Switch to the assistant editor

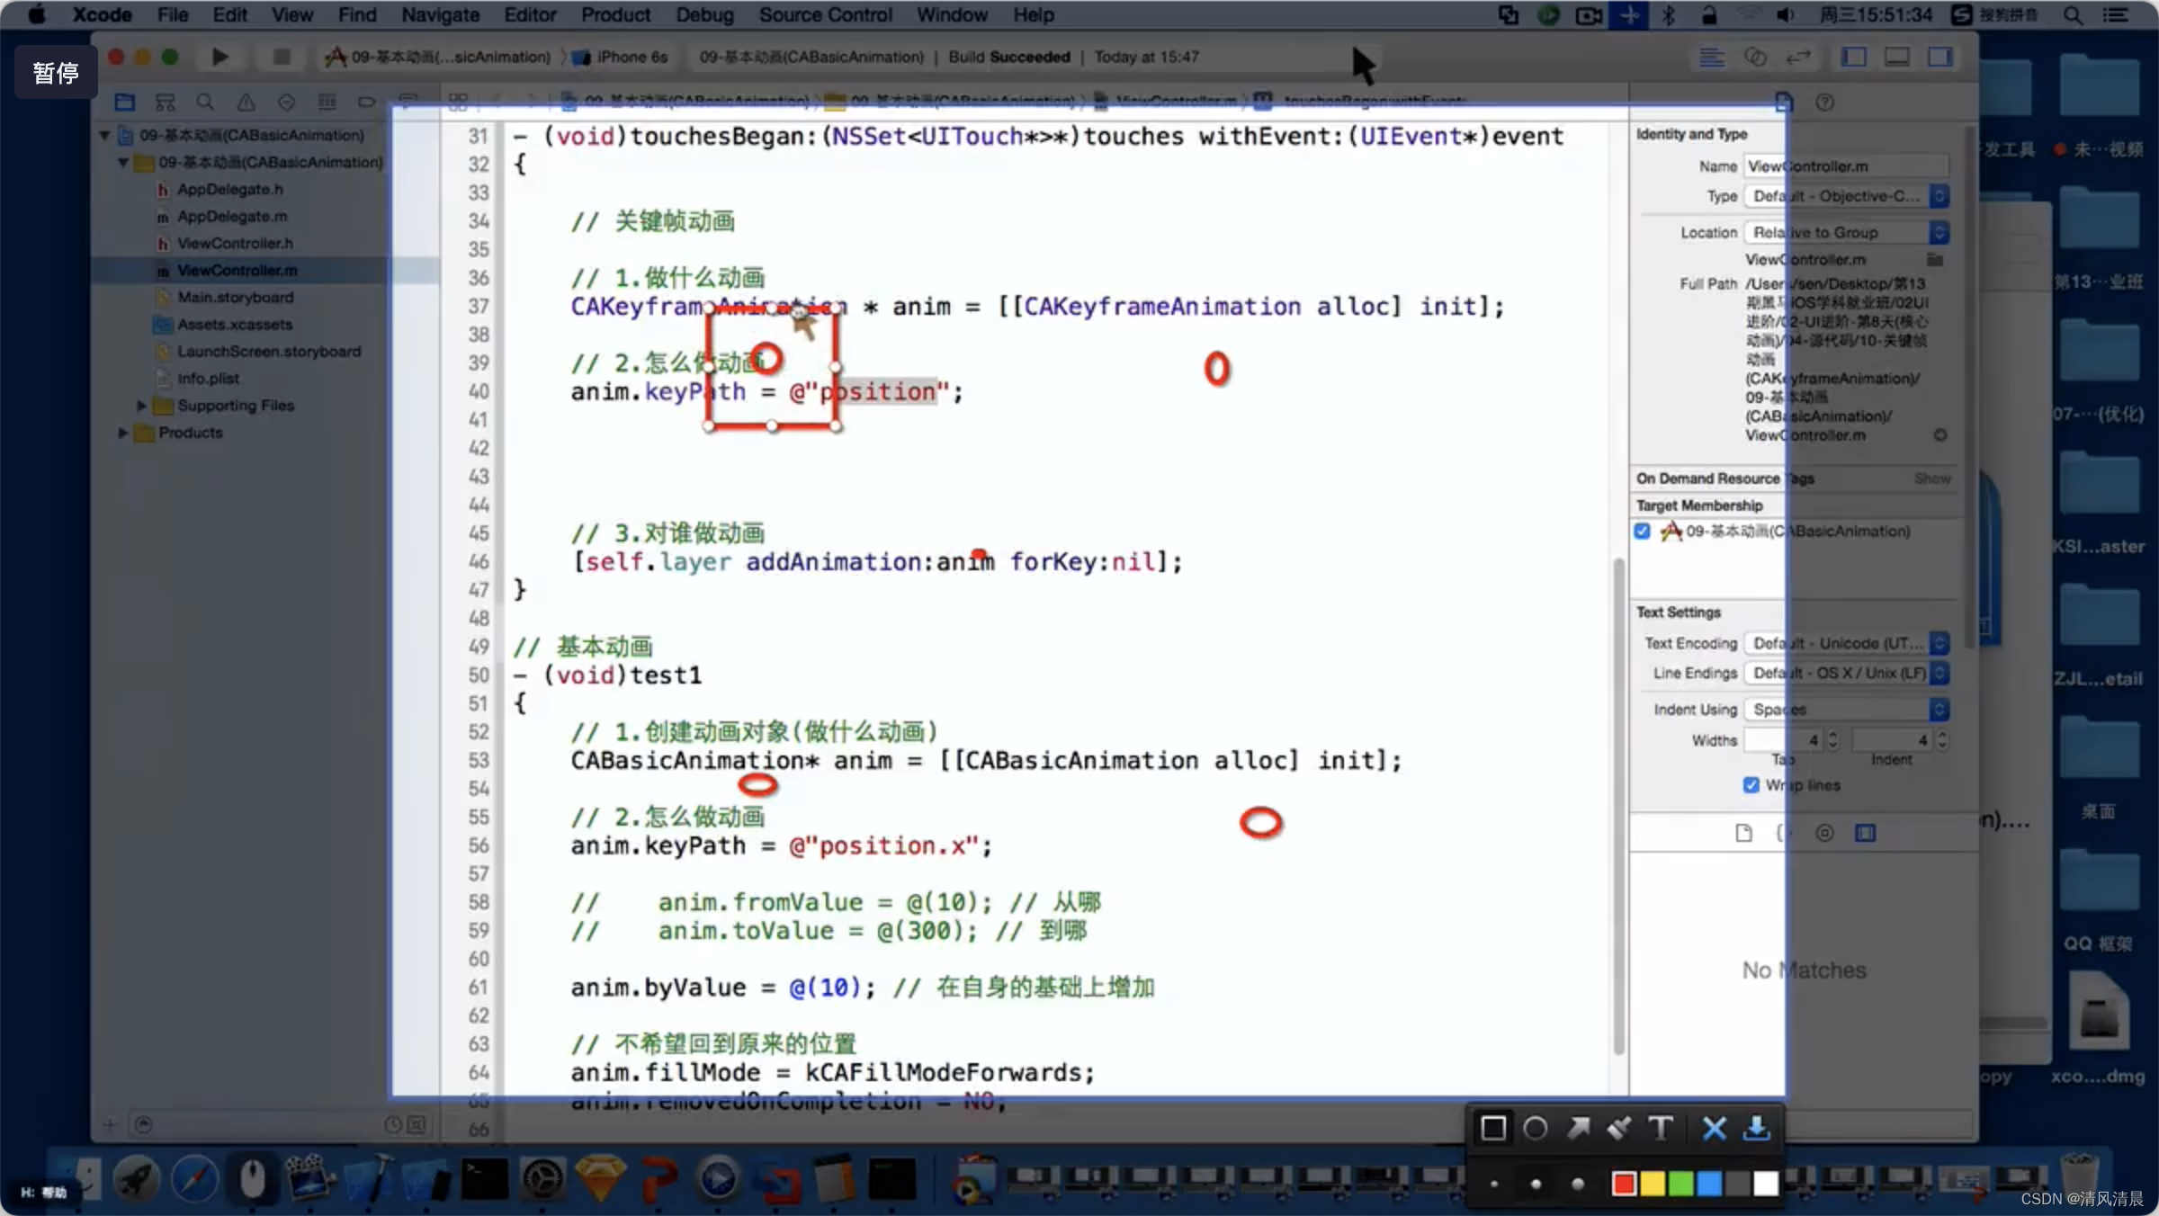click(x=1755, y=57)
